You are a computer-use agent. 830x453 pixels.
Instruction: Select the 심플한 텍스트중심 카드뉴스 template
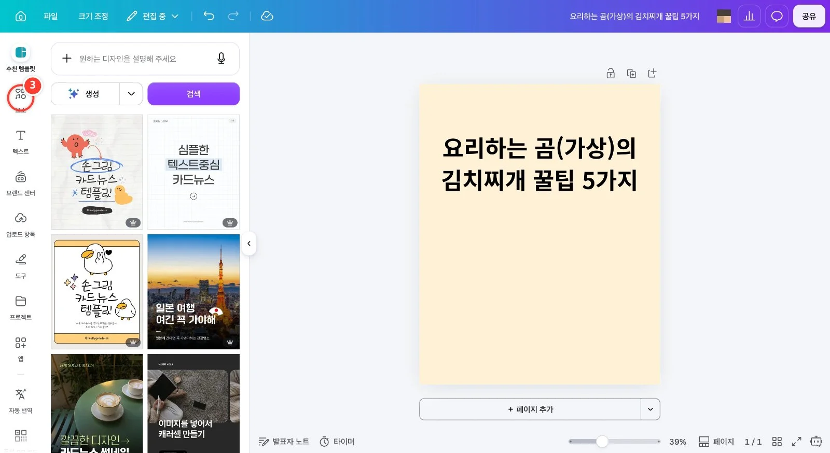(x=193, y=172)
